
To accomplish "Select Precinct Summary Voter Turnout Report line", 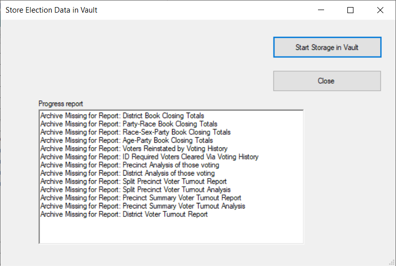I will click(141, 198).
